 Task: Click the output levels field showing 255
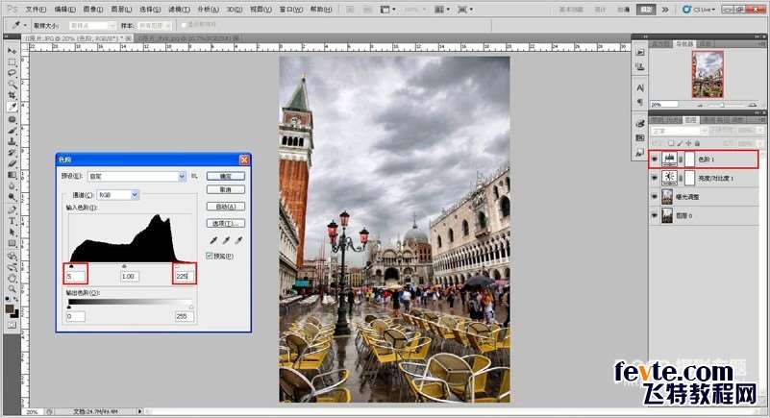(185, 316)
